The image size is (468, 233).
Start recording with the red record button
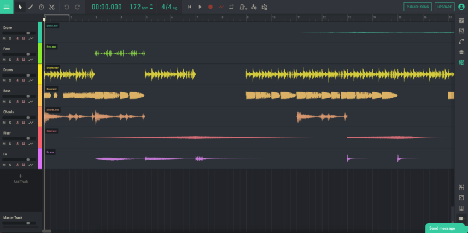pyautogui.click(x=210, y=7)
